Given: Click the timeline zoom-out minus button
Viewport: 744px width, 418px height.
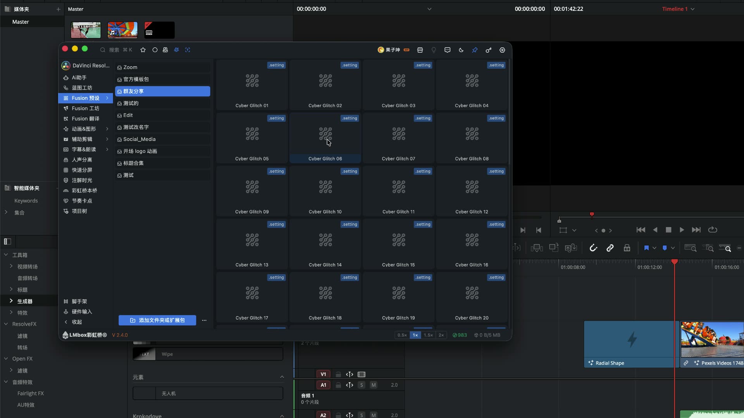Looking at the screenshot, I should (739, 248).
